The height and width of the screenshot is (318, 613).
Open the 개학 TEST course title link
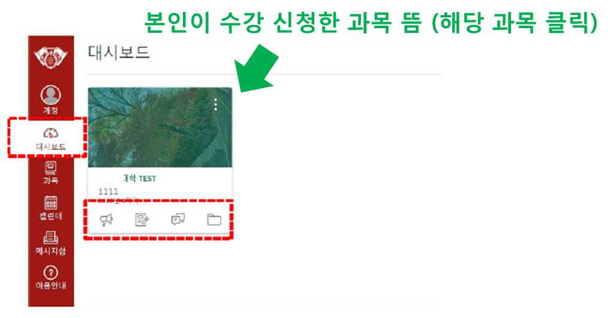click(x=140, y=178)
